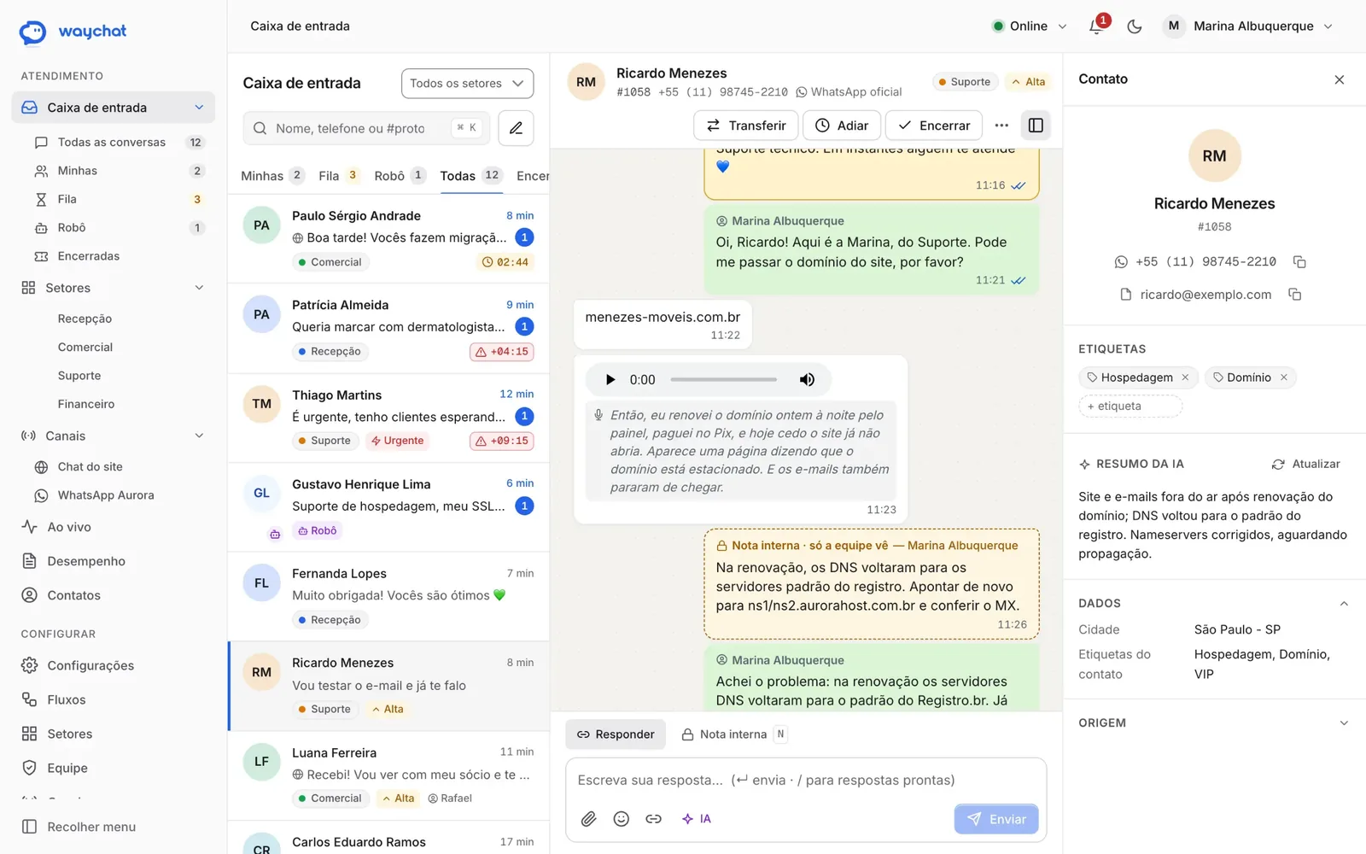Image resolution: width=1366 pixels, height=854 pixels.
Task: Transfer the conversation
Action: tap(746, 126)
